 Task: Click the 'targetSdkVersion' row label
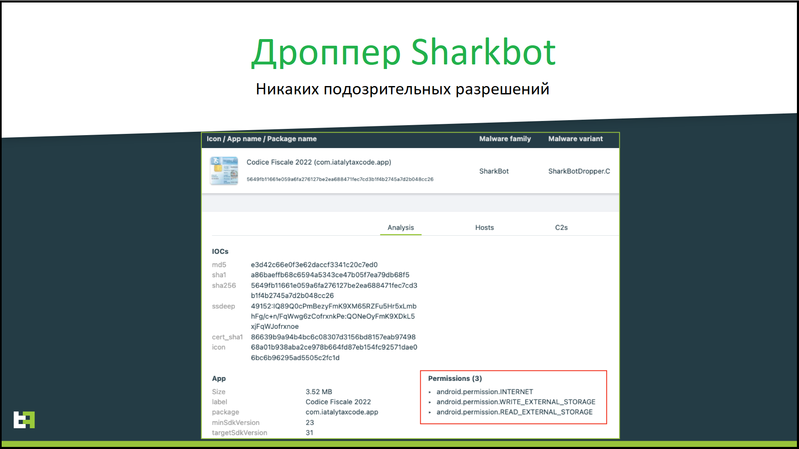click(x=239, y=432)
